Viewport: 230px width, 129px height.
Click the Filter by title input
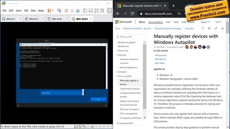click(x=131, y=37)
